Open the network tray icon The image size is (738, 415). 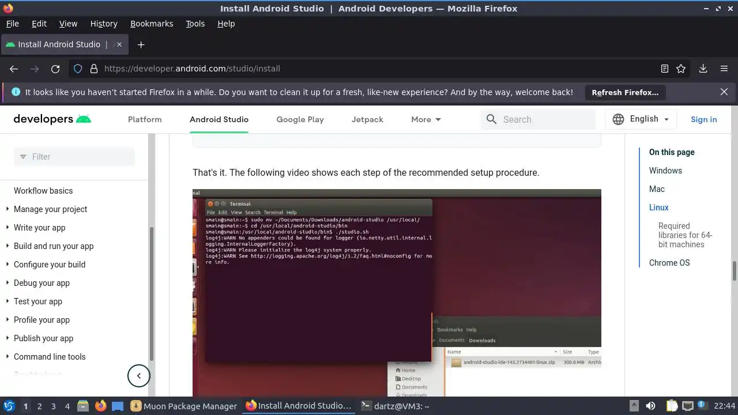tap(687, 406)
